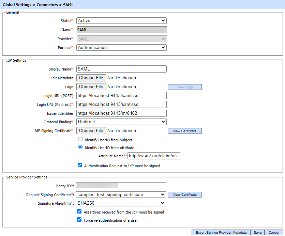The width and height of the screenshot is (285, 236).
Task: Uncheck Assertions from IdP must be signed
Action: click(80, 212)
